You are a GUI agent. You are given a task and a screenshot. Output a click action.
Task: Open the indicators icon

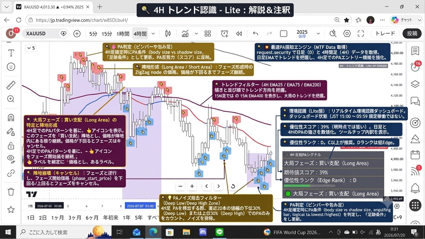(185, 34)
